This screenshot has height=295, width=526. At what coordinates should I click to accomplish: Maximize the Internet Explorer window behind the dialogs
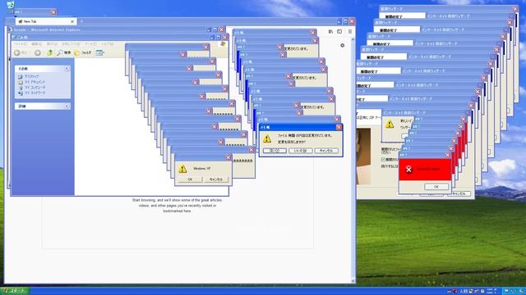[215, 29]
